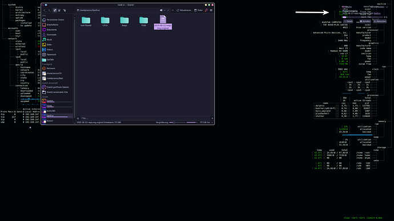Click the Teilen split view toolbar button
394x221 pixels.
[x=199, y=10]
